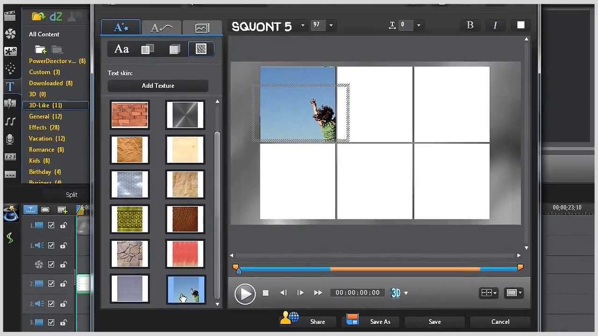
Task: Open the Subtitle Room icon
Action: point(10,174)
